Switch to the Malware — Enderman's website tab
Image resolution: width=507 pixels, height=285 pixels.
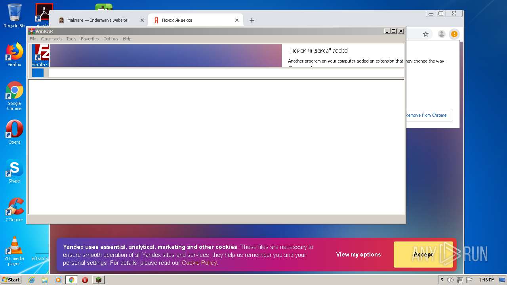click(x=97, y=20)
